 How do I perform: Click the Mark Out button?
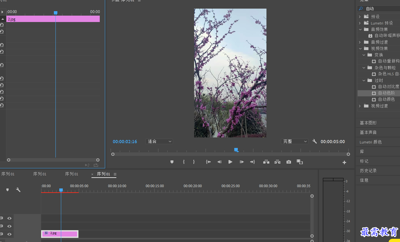[194, 162]
